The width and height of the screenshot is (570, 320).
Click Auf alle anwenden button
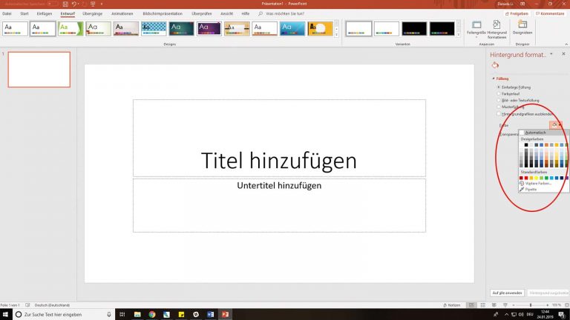[507, 293]
